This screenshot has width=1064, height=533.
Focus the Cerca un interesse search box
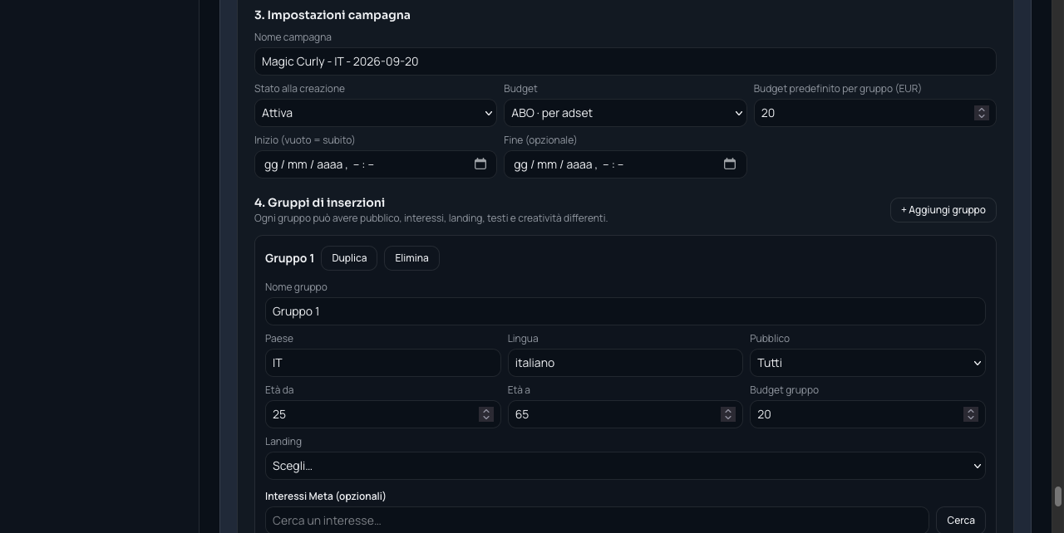click(597, 521)
